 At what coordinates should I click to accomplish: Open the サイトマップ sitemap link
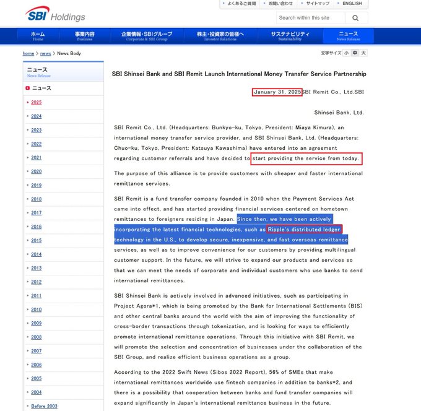coord(316,4)
